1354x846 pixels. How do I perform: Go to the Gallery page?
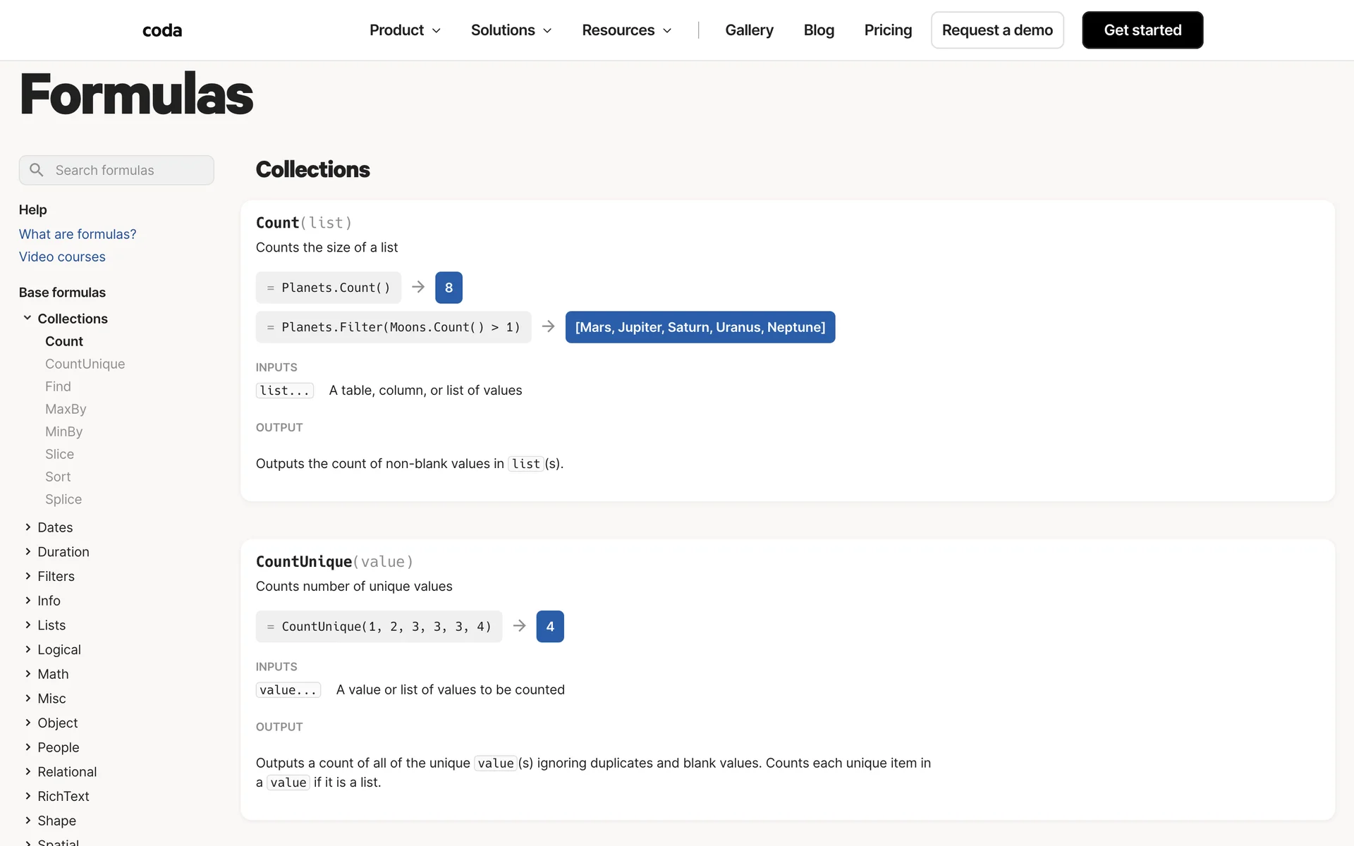click(749, 30)
